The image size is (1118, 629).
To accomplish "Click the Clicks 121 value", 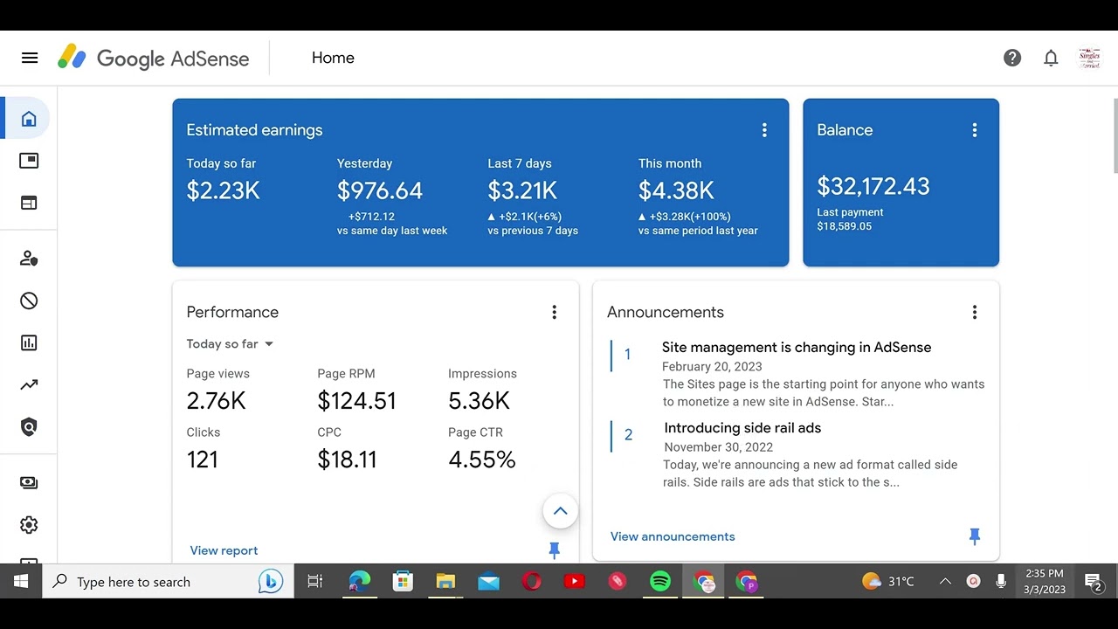I will pyautogui.click(x=203, y=460).
